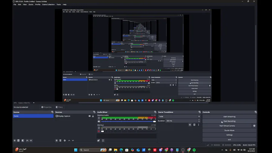This screenshot has height=153, width=272.
Task: Float the Scenes dock with popout icon
Action: (52, 112)
